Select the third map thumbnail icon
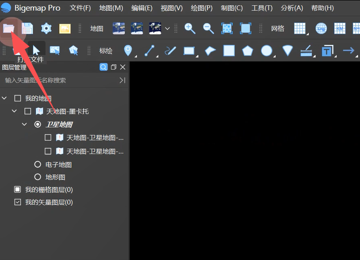 click(155, 29)
